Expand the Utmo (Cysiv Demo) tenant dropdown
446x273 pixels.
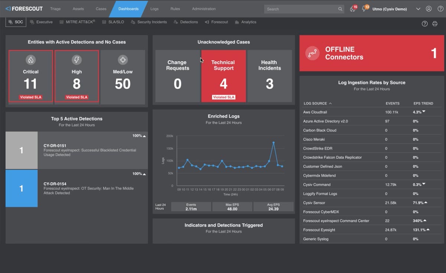point(418,9)
